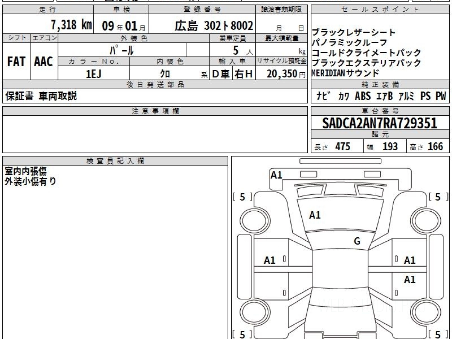Click the シフト label
The width and height of the screenshot is (452, 339).
click(x=16, y=38)
